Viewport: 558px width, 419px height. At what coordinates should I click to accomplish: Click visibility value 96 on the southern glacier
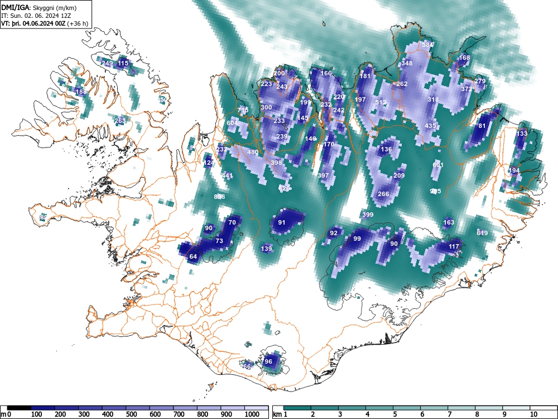tap(268, 361)
